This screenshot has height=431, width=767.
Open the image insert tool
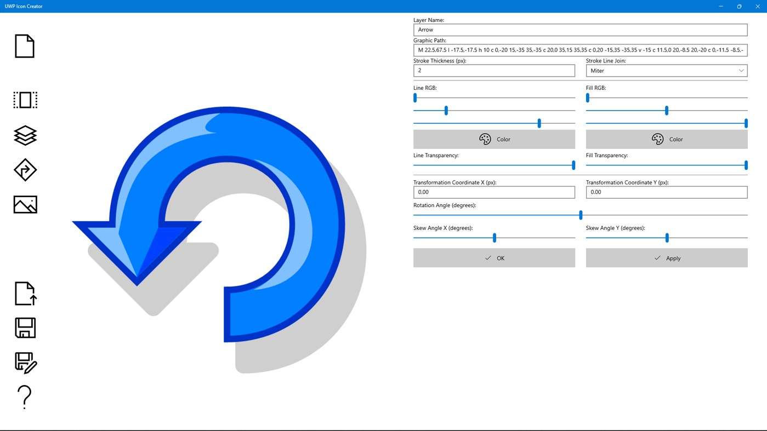[25, 204]
